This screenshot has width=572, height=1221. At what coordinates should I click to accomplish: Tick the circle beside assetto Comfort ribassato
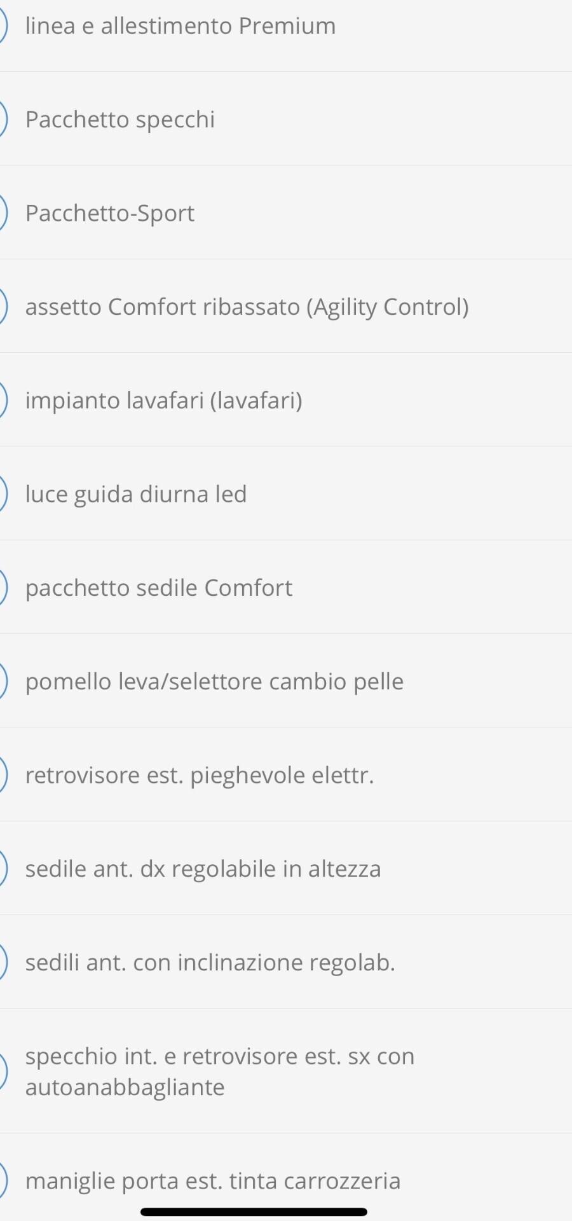3,307
